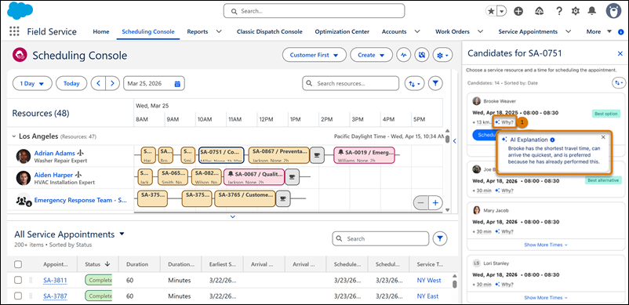Open the More navigation menu
The width and height of the screenshot is (629, 305).
point(598,31)
